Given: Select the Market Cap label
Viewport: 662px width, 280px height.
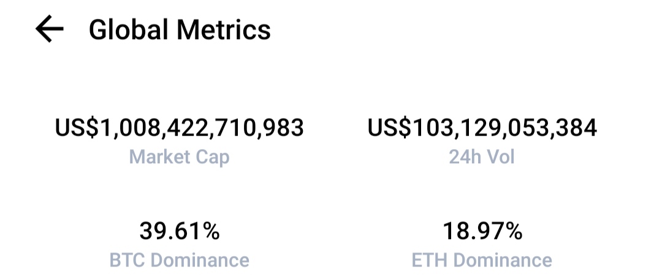Looking at the screenshot, I should [180, 157].
